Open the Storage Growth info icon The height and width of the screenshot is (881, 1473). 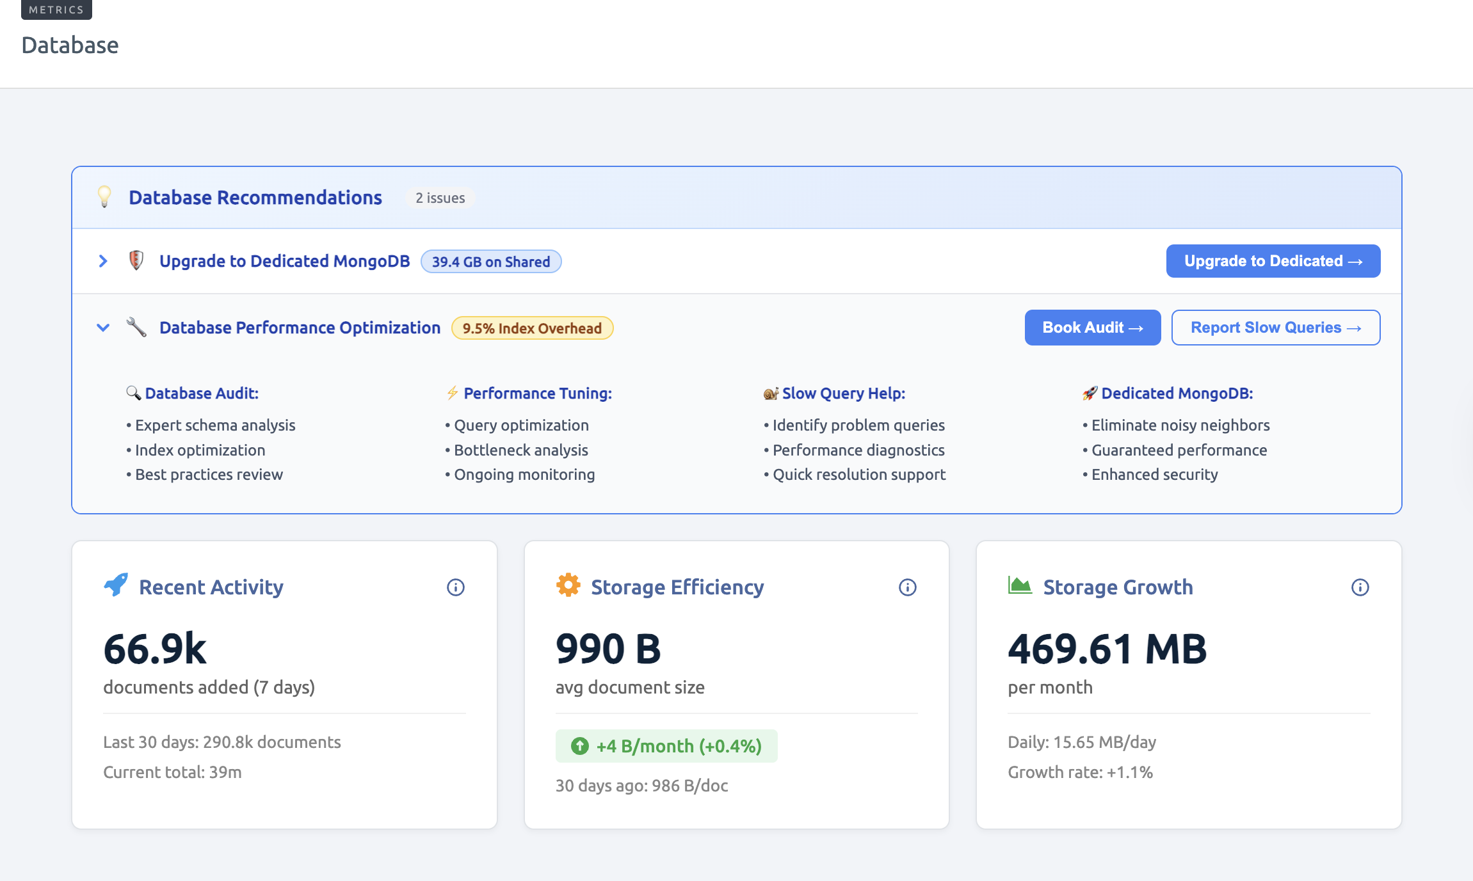[x=1360, y=587]
